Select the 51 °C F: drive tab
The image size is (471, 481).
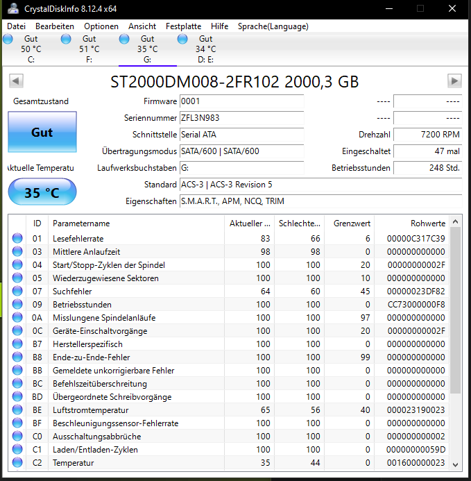(89, 49)
